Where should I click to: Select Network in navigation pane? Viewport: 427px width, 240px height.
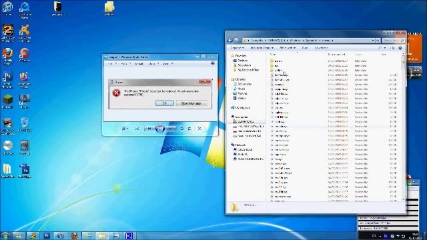(x=239, y=145)
